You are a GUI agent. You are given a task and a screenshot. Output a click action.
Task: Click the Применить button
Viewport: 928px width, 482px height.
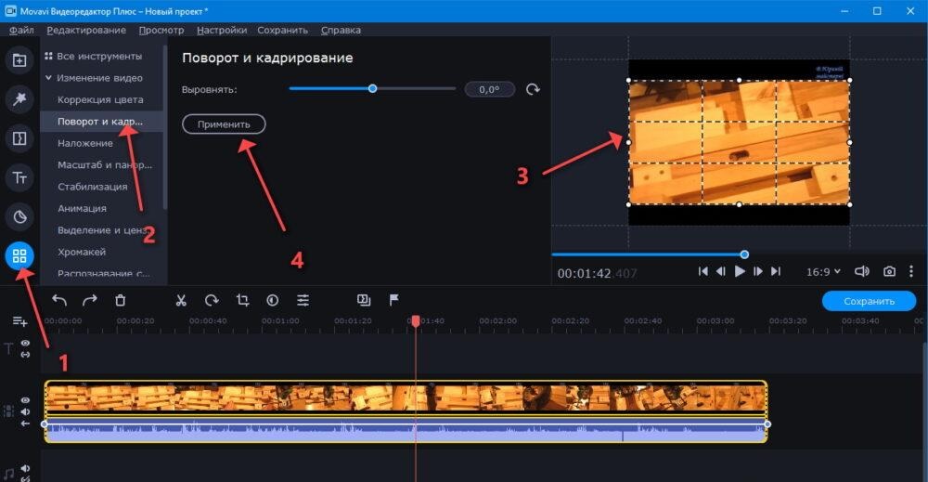[x=224, y=124]
